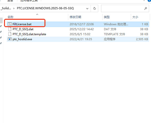Click the sort arrow above 名称 column
This screenshot has width=151, height=123.
tap(37, 14)
